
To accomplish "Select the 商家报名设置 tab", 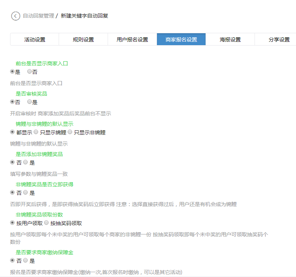I will pyautogui.click(x=181, y=40).
